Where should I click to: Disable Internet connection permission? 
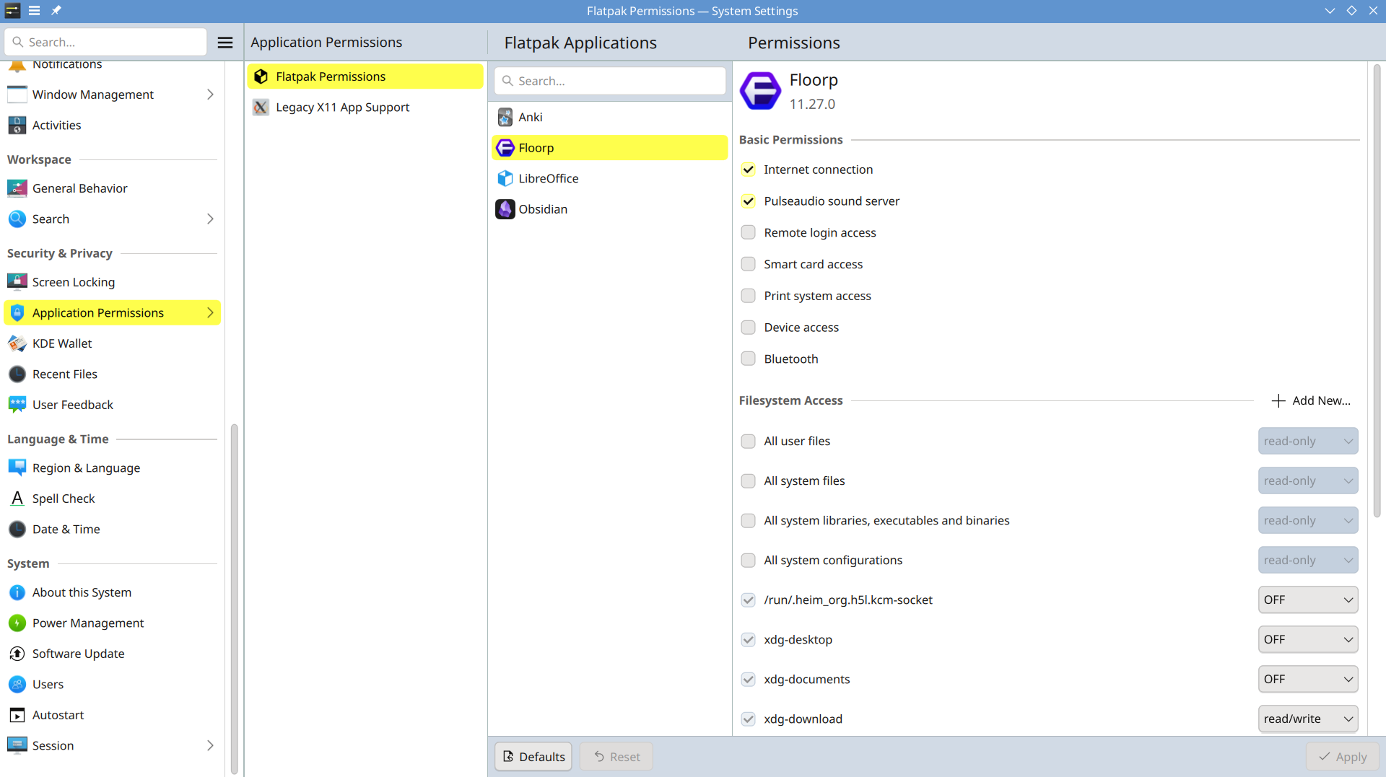pyautogui.click(x=748, y=170)
